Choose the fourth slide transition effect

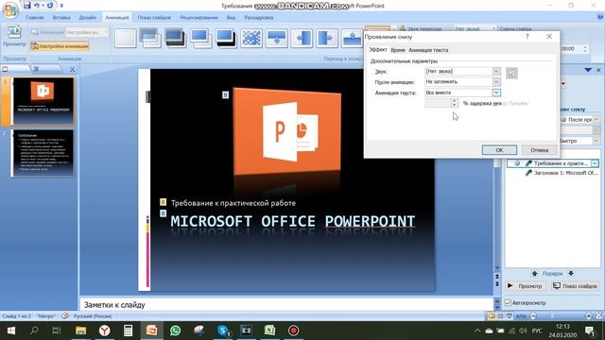pyautogui.click(x=200, y=38)
